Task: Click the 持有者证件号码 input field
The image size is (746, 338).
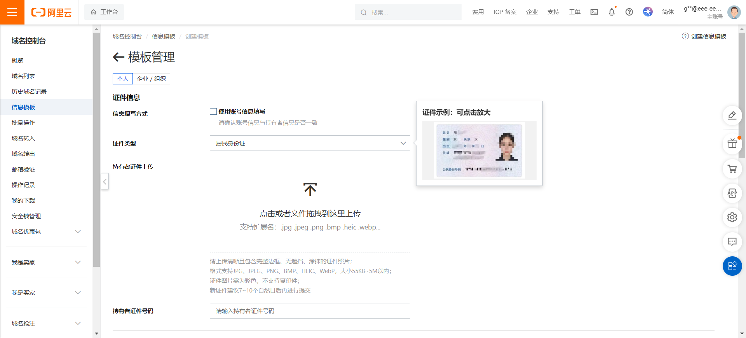Action: pyautogui.click(x=310, y=311)
